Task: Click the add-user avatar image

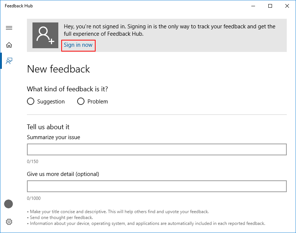Action: (x=45, y=35)
